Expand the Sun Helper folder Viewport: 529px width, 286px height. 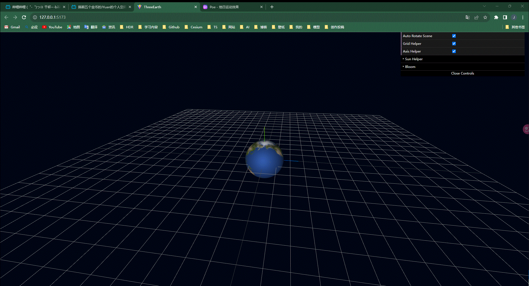coord(463,59)
